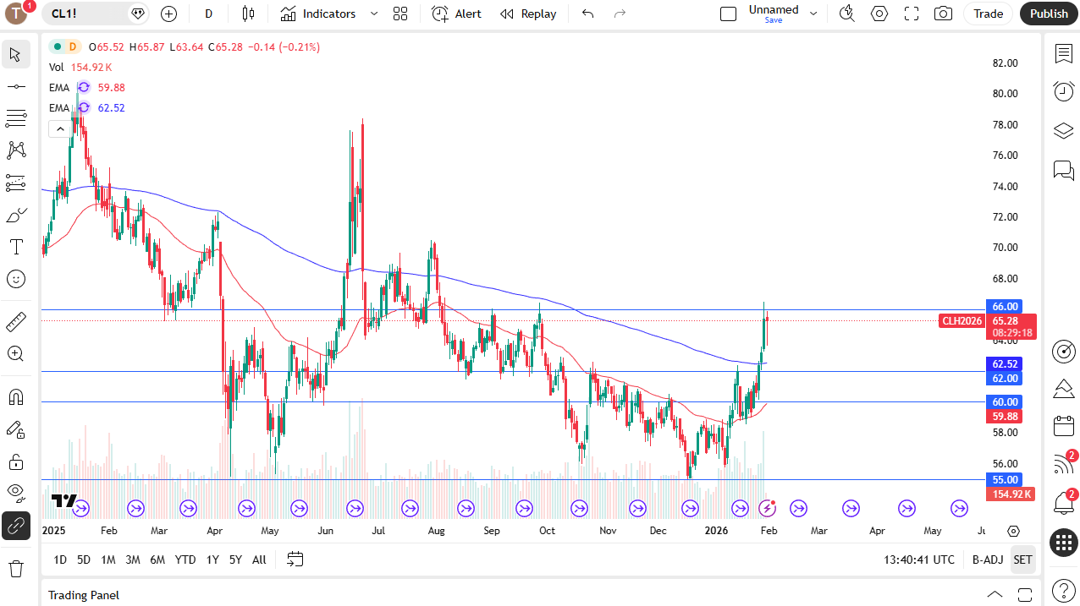Select the All date range
Image resolution: width=1080 pixels, height=606 pixels.
click(259, 560)
